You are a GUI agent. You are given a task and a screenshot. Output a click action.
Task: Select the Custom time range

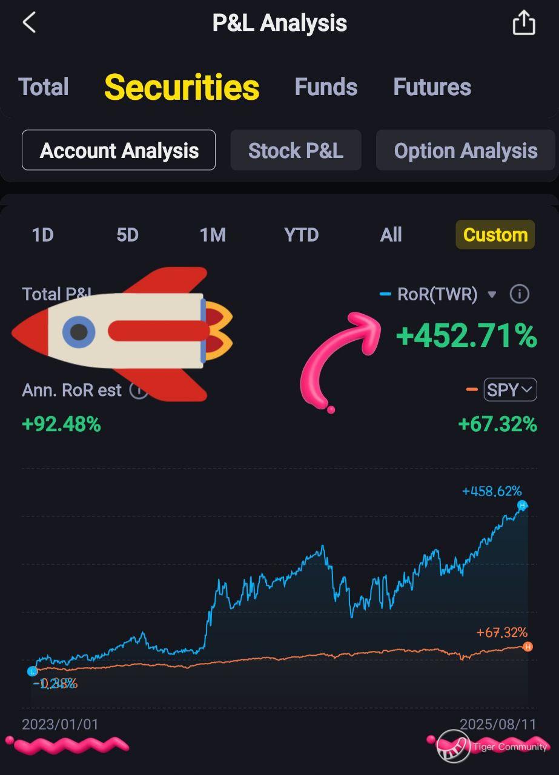[x=495, y=235]
